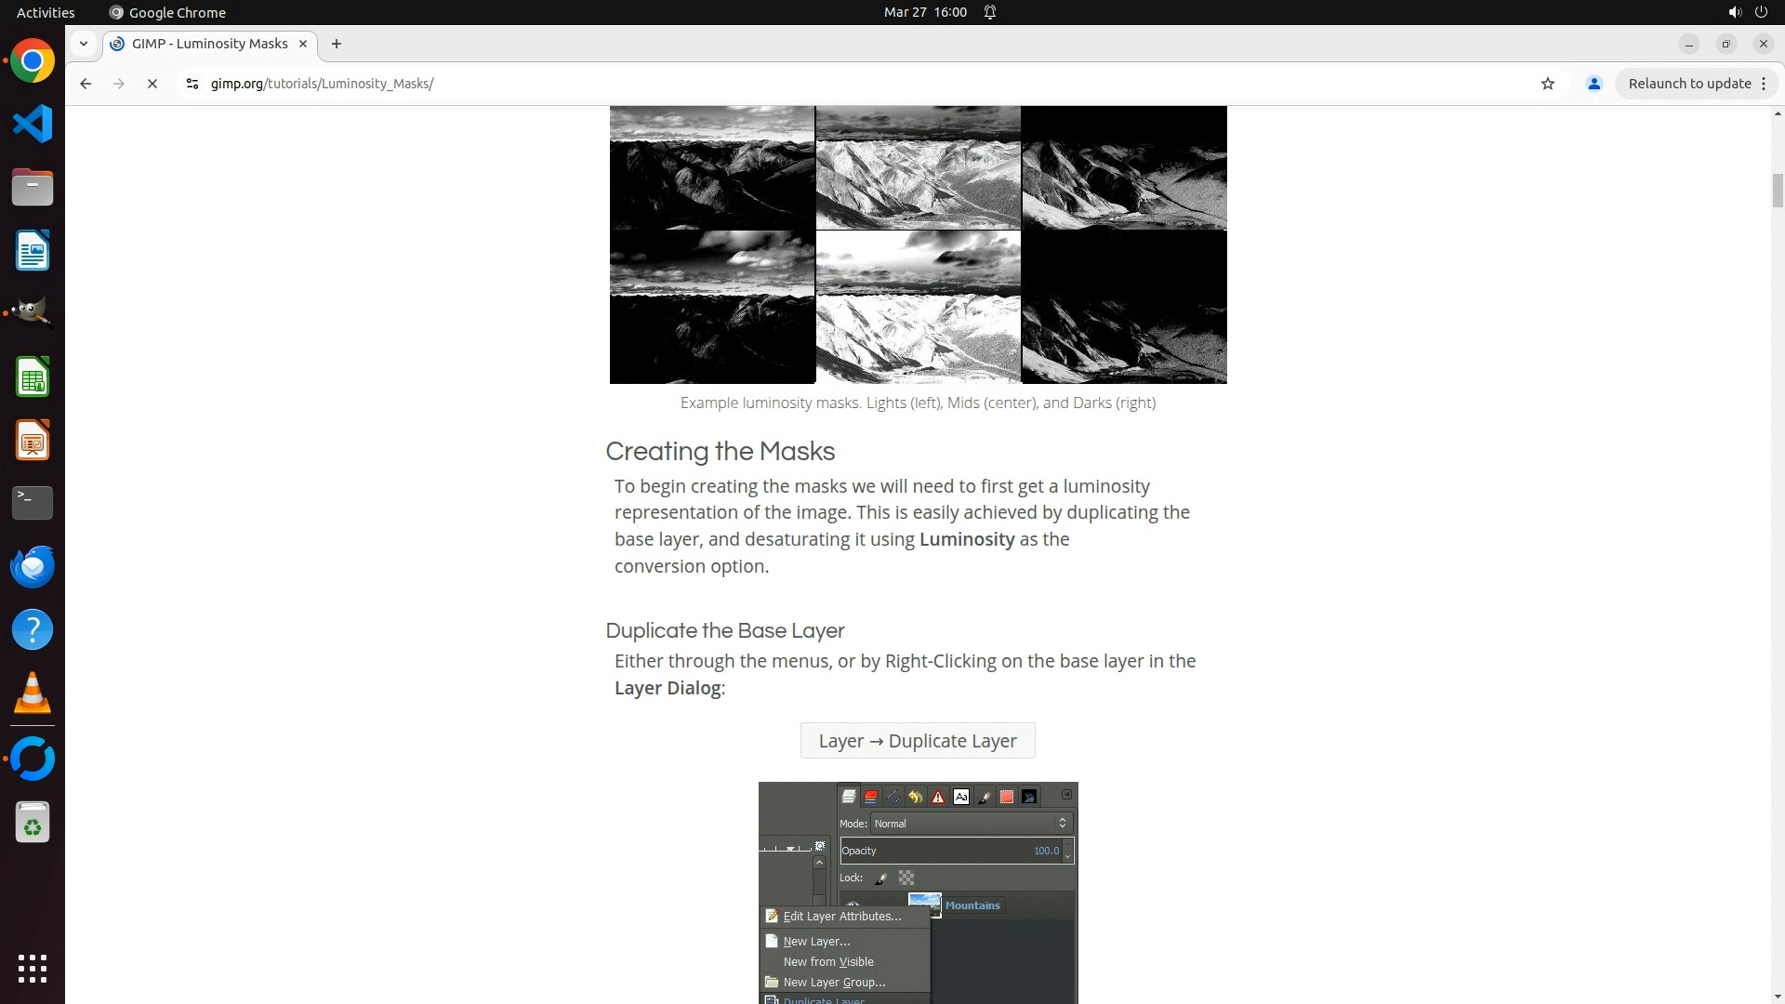Click the Layer → Duplicate Layer label

(x=918, y=741)
